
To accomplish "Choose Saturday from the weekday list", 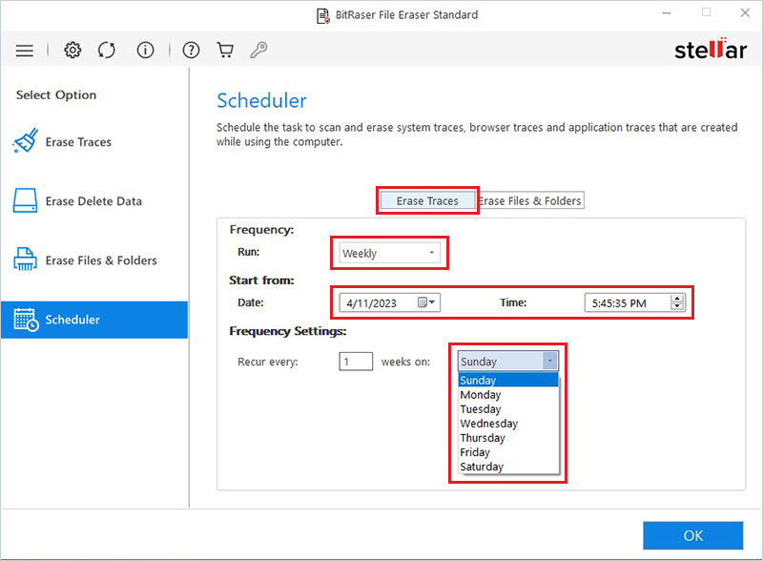I will tap(508, 467).
